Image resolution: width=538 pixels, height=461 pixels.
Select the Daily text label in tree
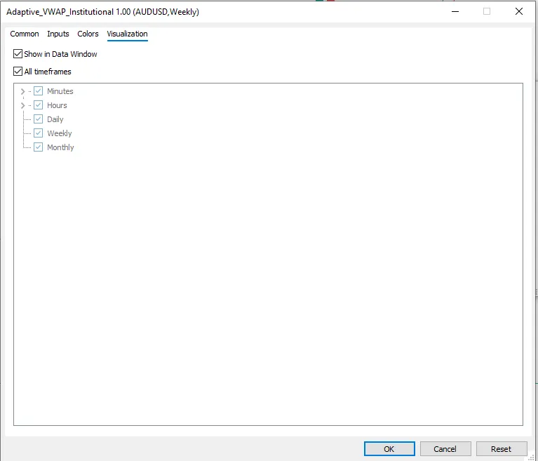tap(55, 119)
